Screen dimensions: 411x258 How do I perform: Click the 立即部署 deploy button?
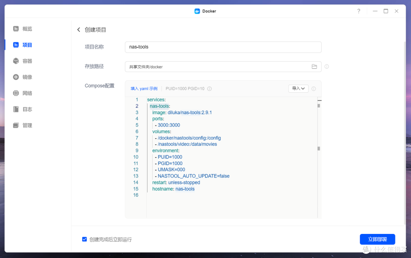click(377, 239)
